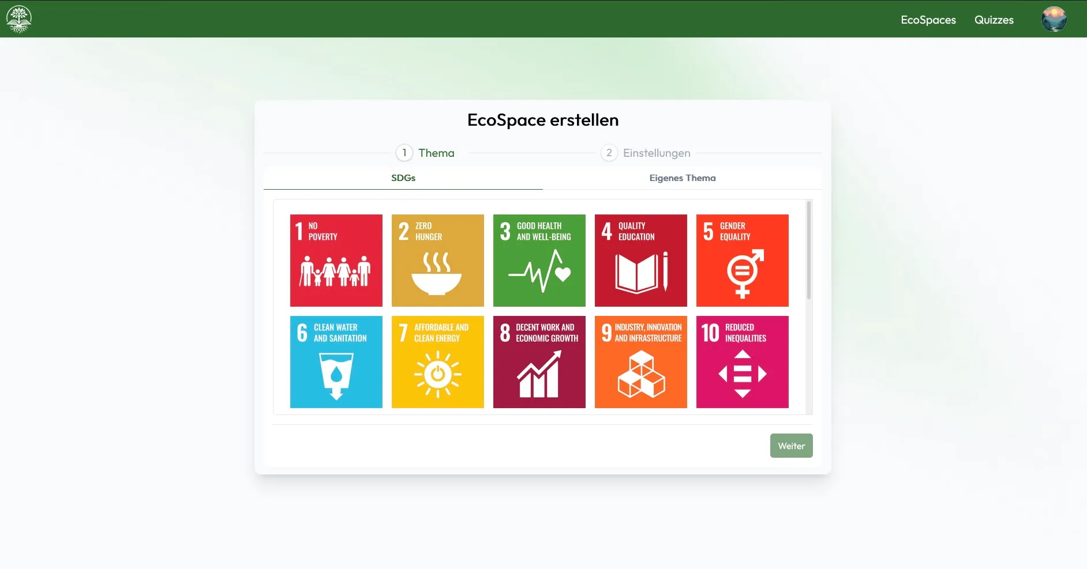Open the EcoSpaces navigation item

[928, 20]
